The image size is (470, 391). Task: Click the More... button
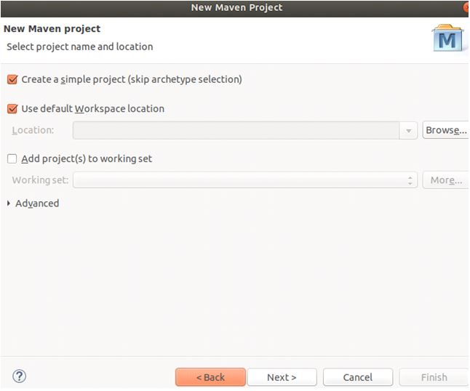click(445, 180)
